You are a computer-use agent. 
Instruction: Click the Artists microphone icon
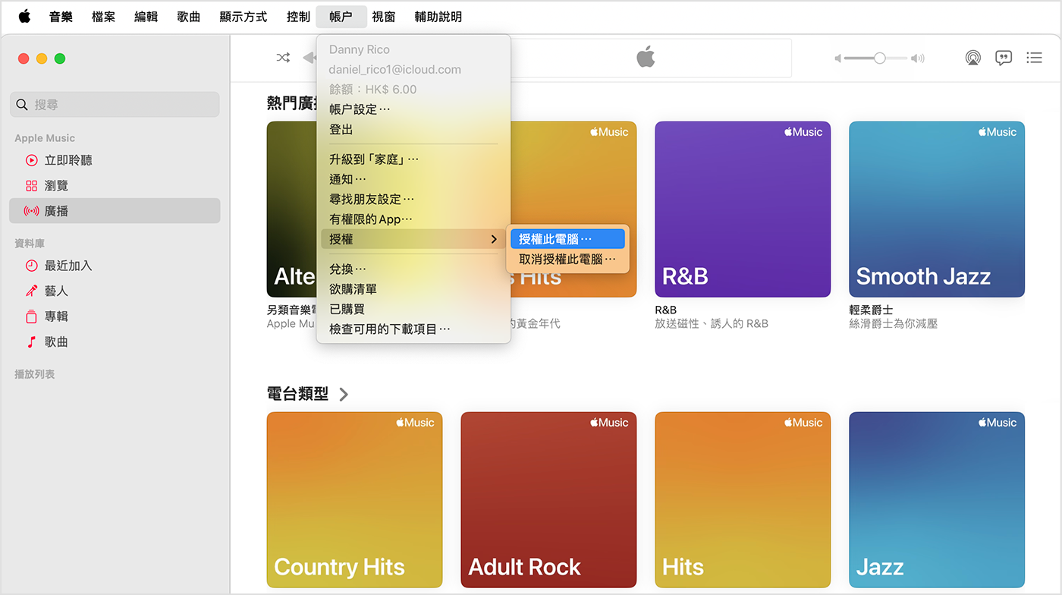pos(31,291)
